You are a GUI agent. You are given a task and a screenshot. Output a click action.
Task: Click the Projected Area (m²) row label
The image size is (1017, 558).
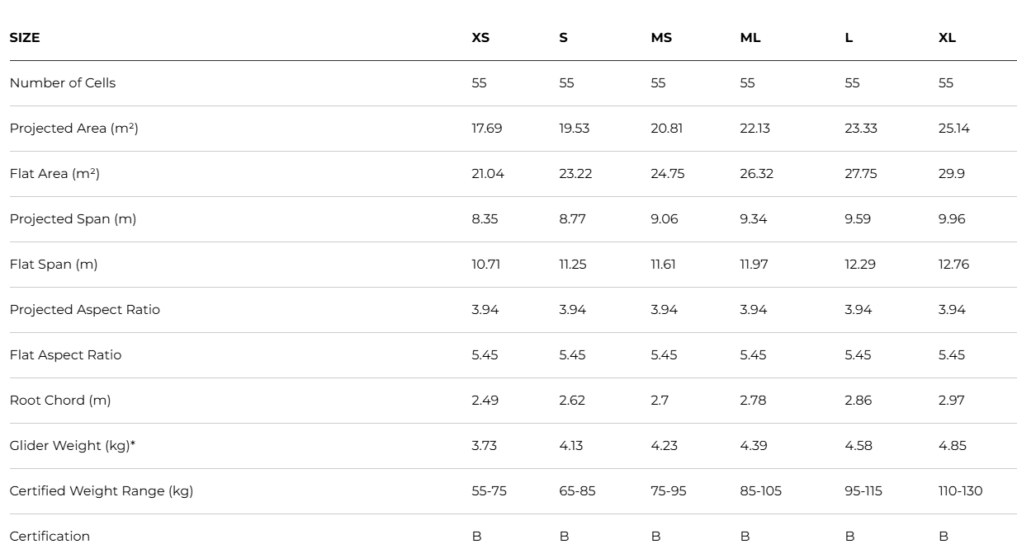pos(73,129)
